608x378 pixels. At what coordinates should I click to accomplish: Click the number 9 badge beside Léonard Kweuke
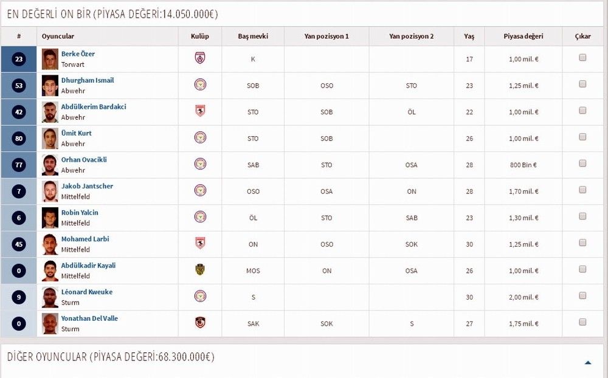pos(19,298)
